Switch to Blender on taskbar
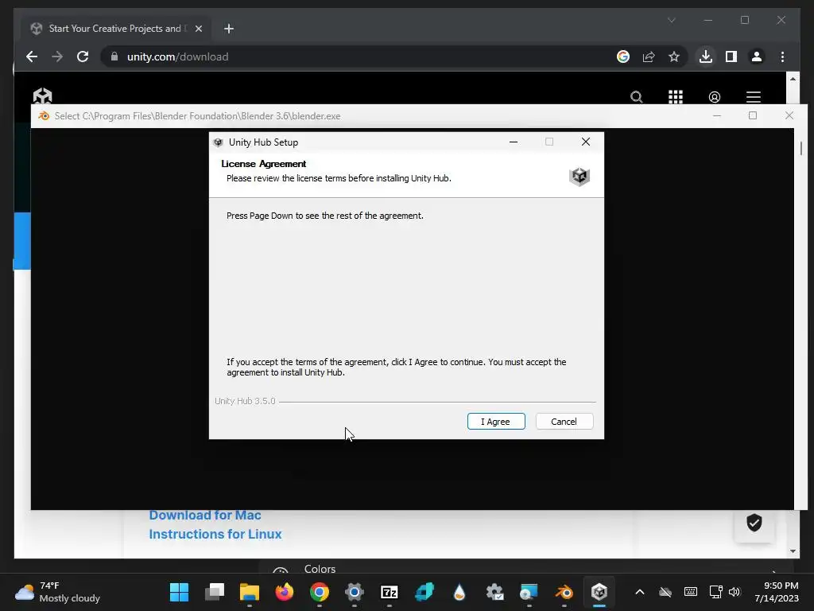814x611 pixels. pyautogui.click(x=564, y=592)
